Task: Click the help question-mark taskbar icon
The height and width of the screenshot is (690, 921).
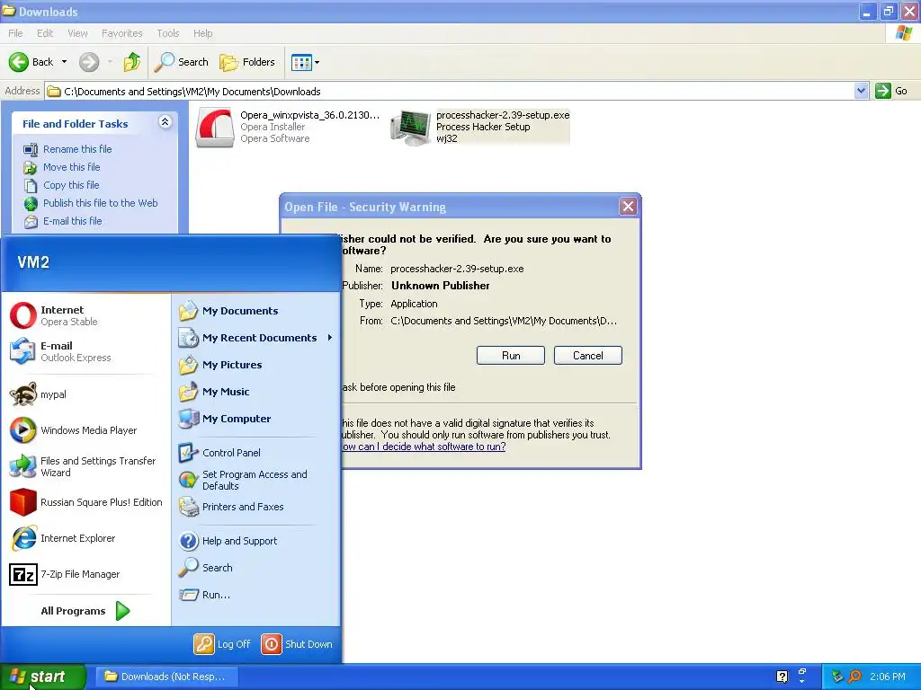Action: [782, 677]
